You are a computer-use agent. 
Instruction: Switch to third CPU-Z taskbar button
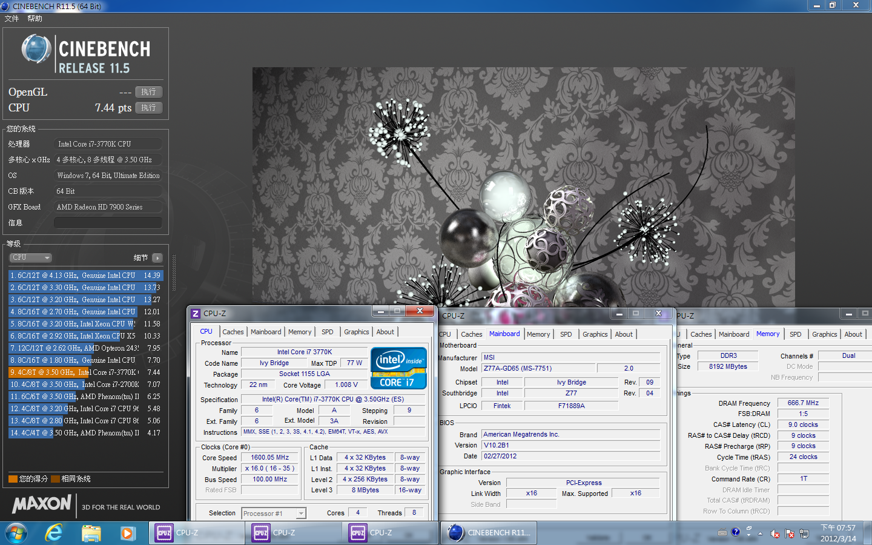click(x=391, y=533)
